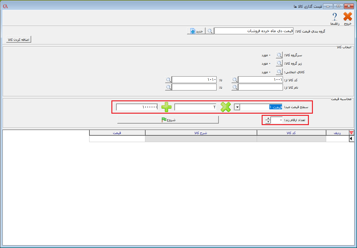Click magnifier beside item code to field
Image resolution: width=357 pixels, height=248 pixels.
tap(168, 80)
